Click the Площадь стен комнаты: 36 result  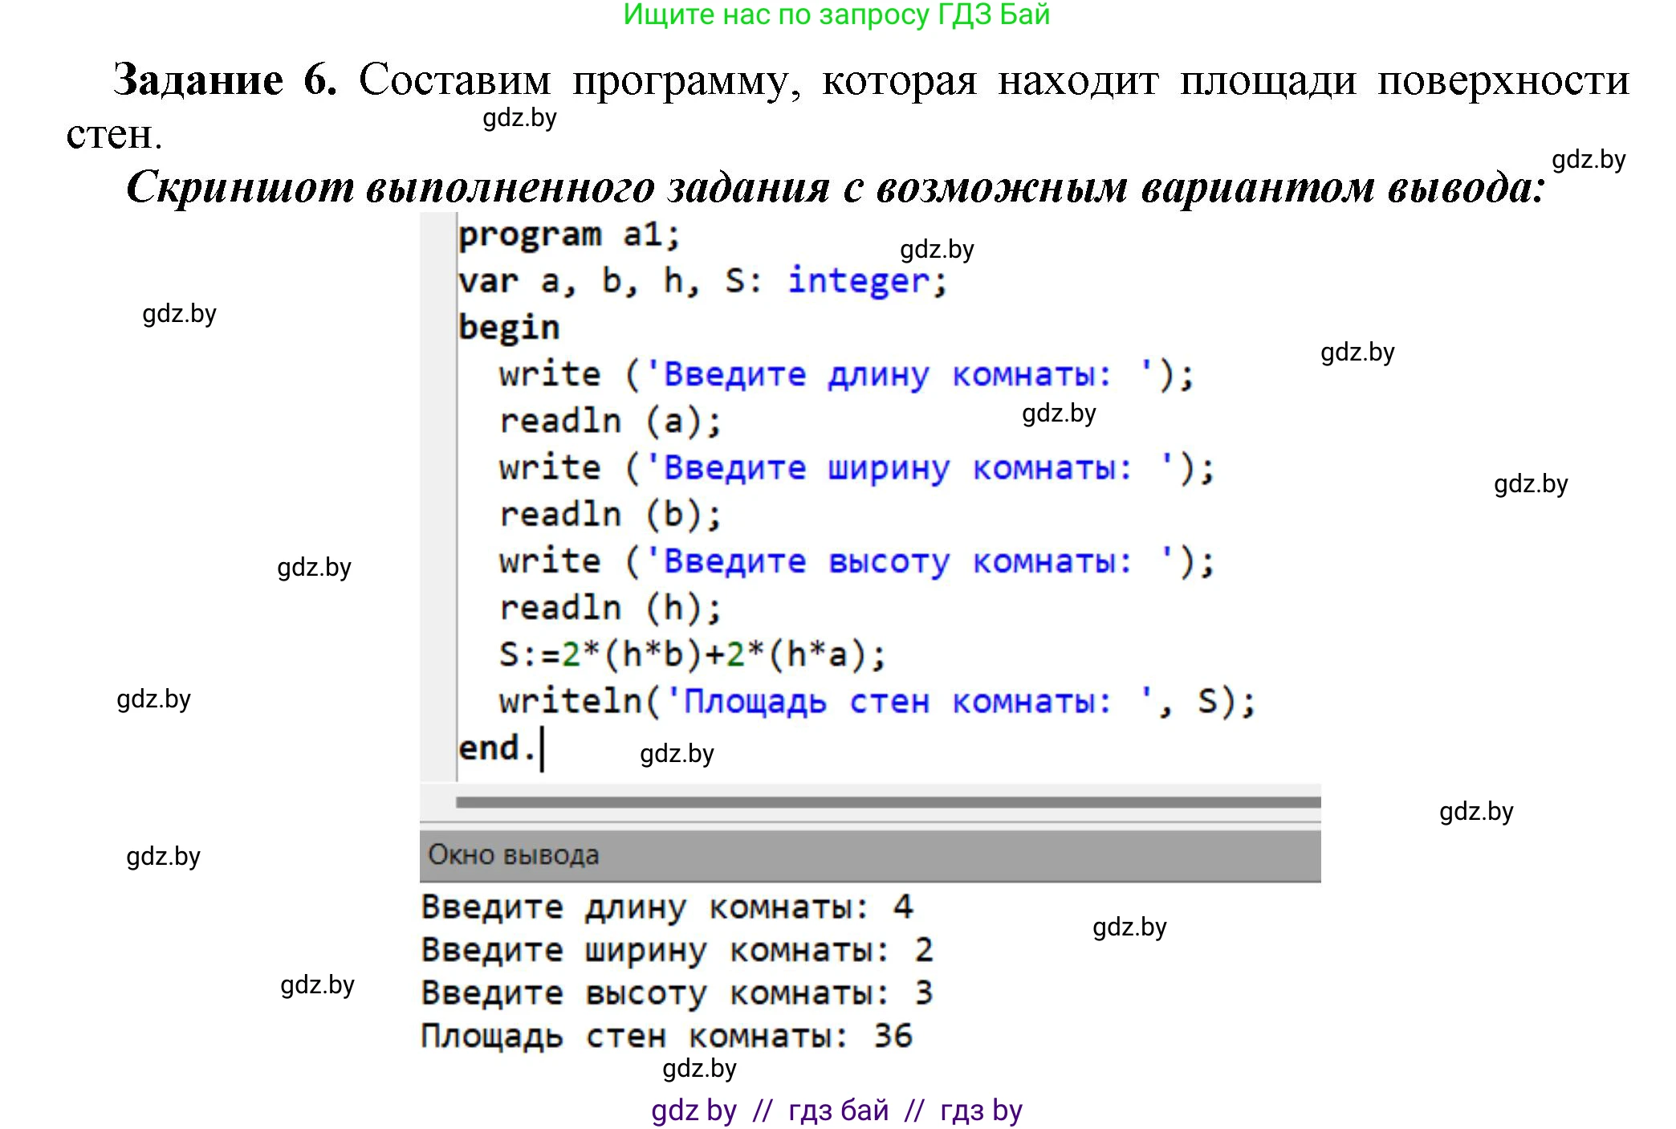click(666, 1036)
